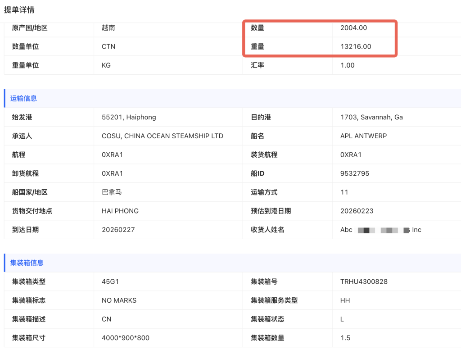This screenshot has height=350, width=461.
Task: Click the 集装箱号 field label
Action: [x=264, y=282]
